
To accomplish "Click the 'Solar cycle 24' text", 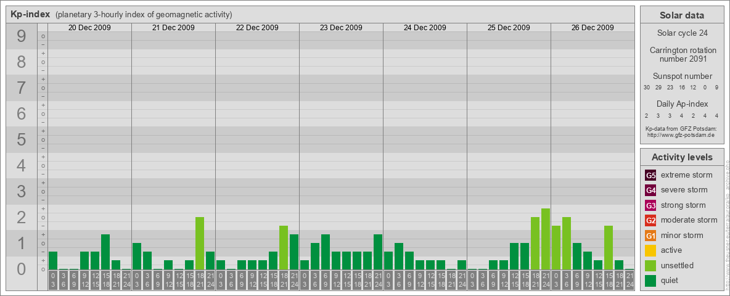I will (682, 33).
